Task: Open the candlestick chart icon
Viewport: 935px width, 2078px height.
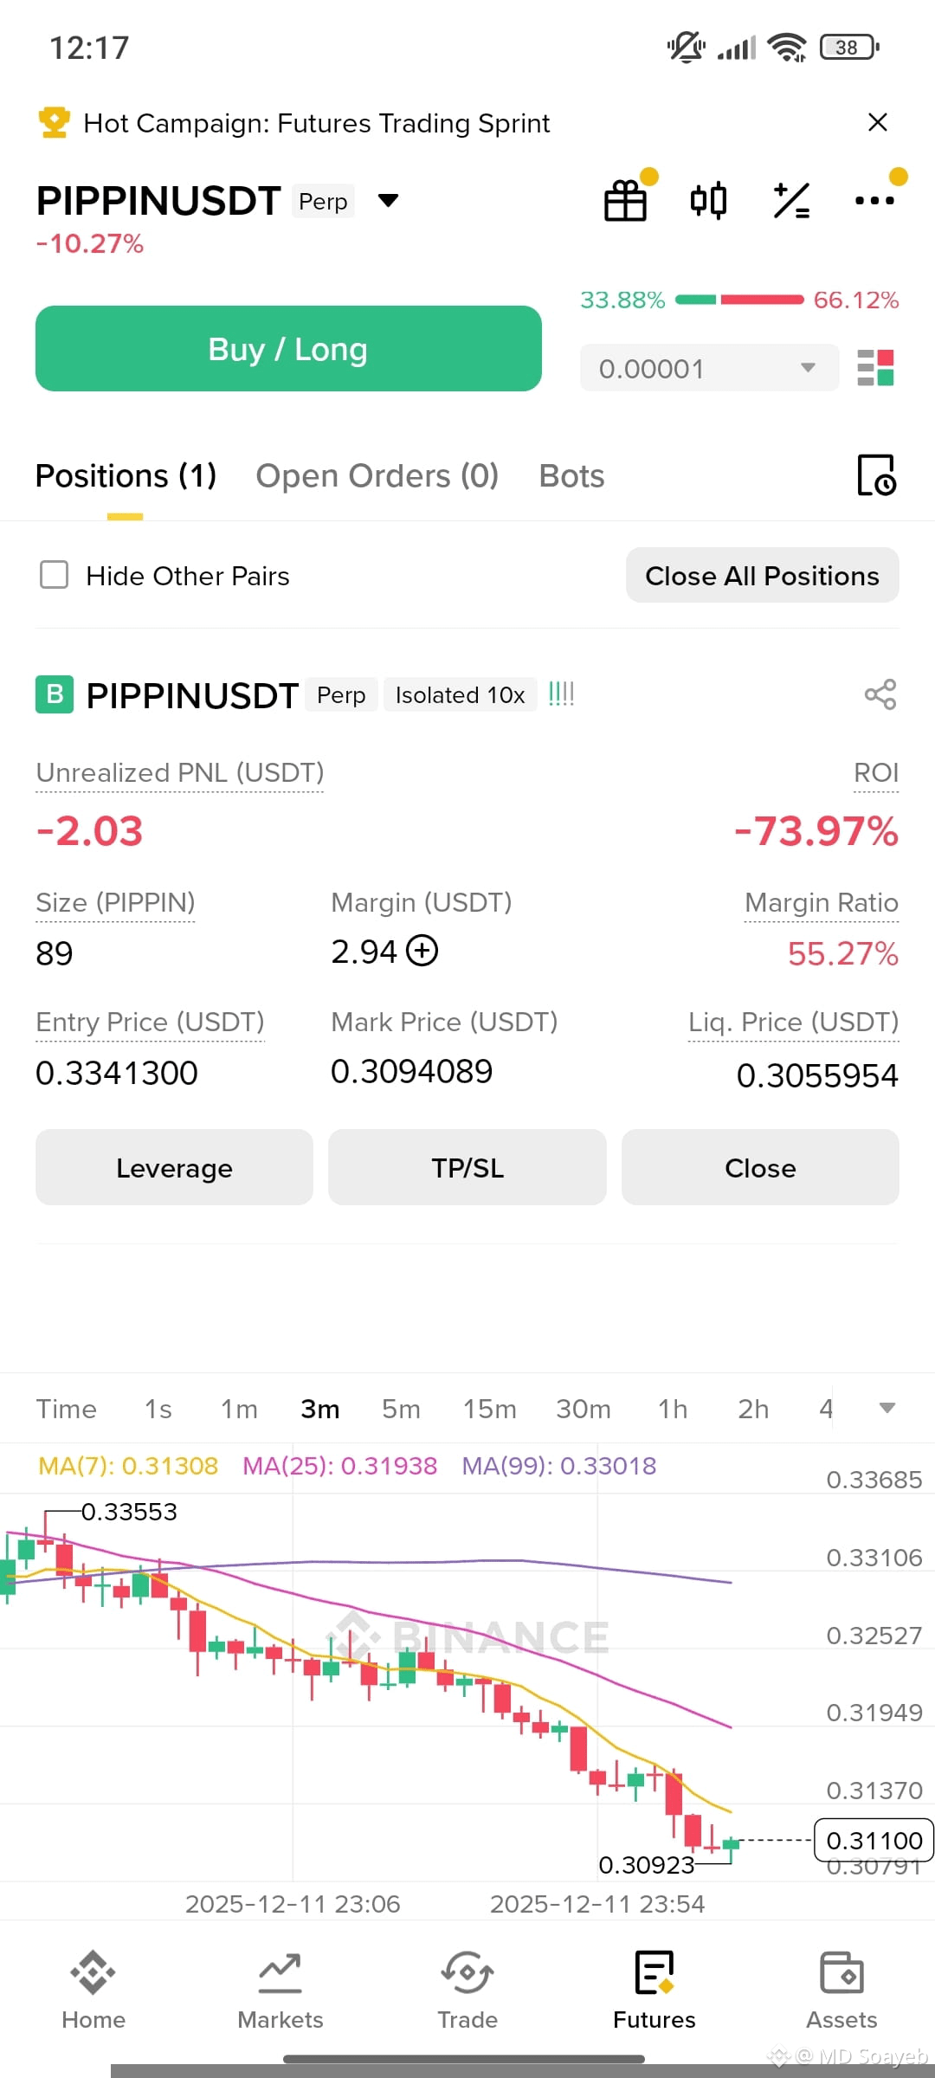Action: (708, 201)
